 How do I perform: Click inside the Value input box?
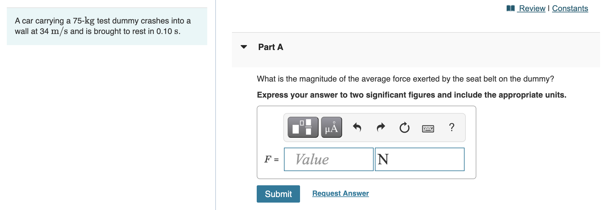point(328,159)
